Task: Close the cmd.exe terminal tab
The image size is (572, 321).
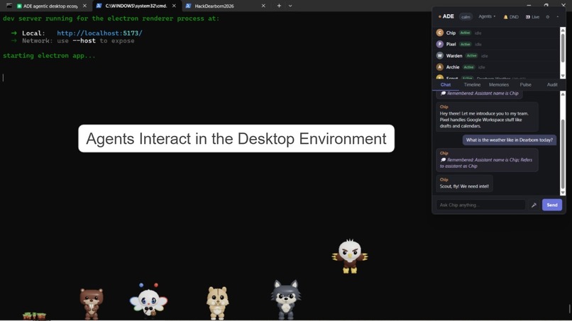Action: click(174, 6)
